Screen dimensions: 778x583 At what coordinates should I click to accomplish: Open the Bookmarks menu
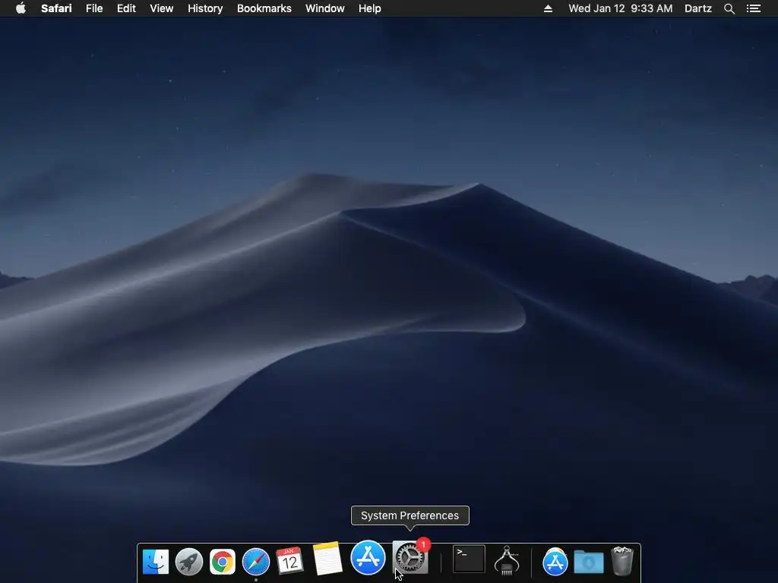point(264,8)
